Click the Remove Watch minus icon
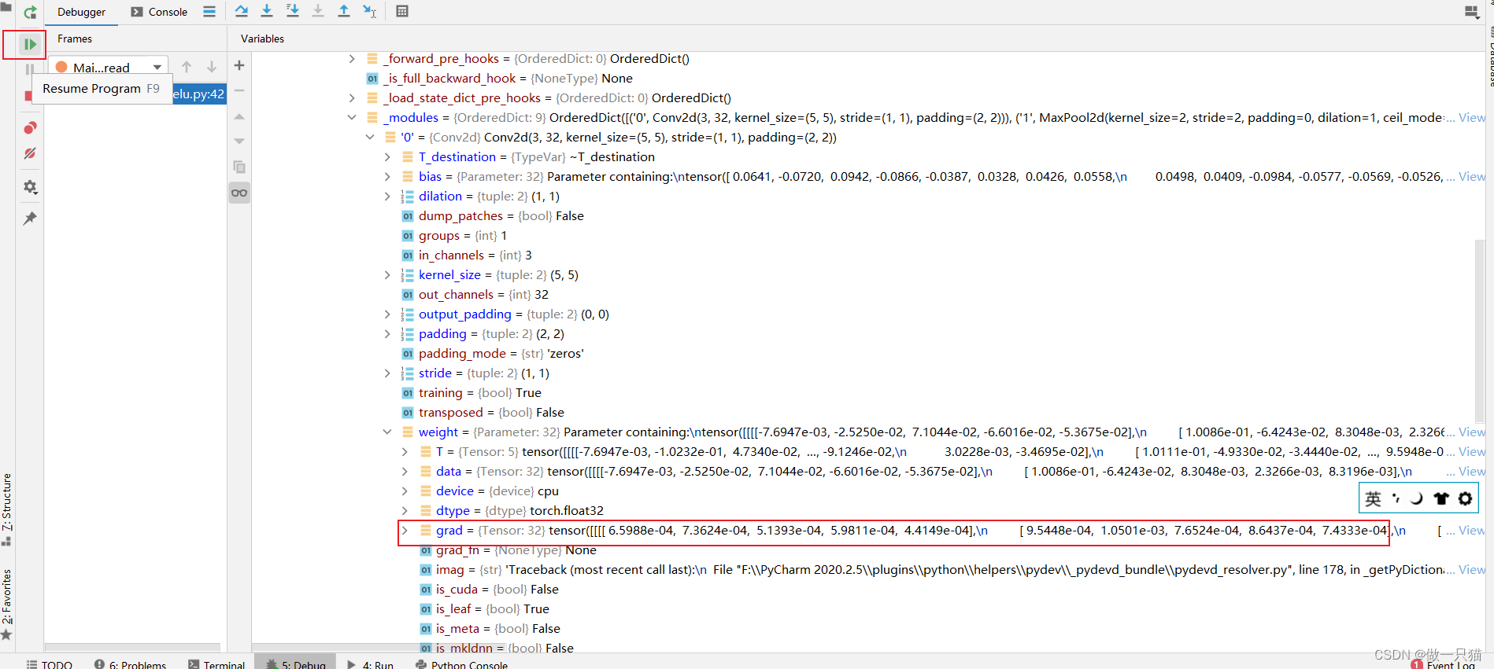This screenshot has height=669, width=1494. pos(239,90)
